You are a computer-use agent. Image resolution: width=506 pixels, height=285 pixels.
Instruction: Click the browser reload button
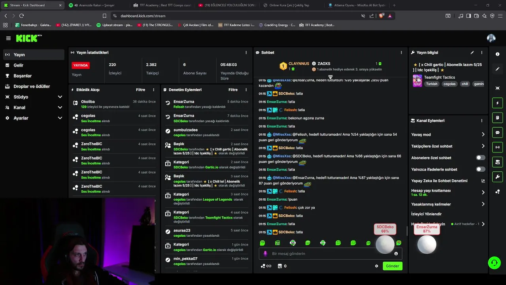[21, 16]
